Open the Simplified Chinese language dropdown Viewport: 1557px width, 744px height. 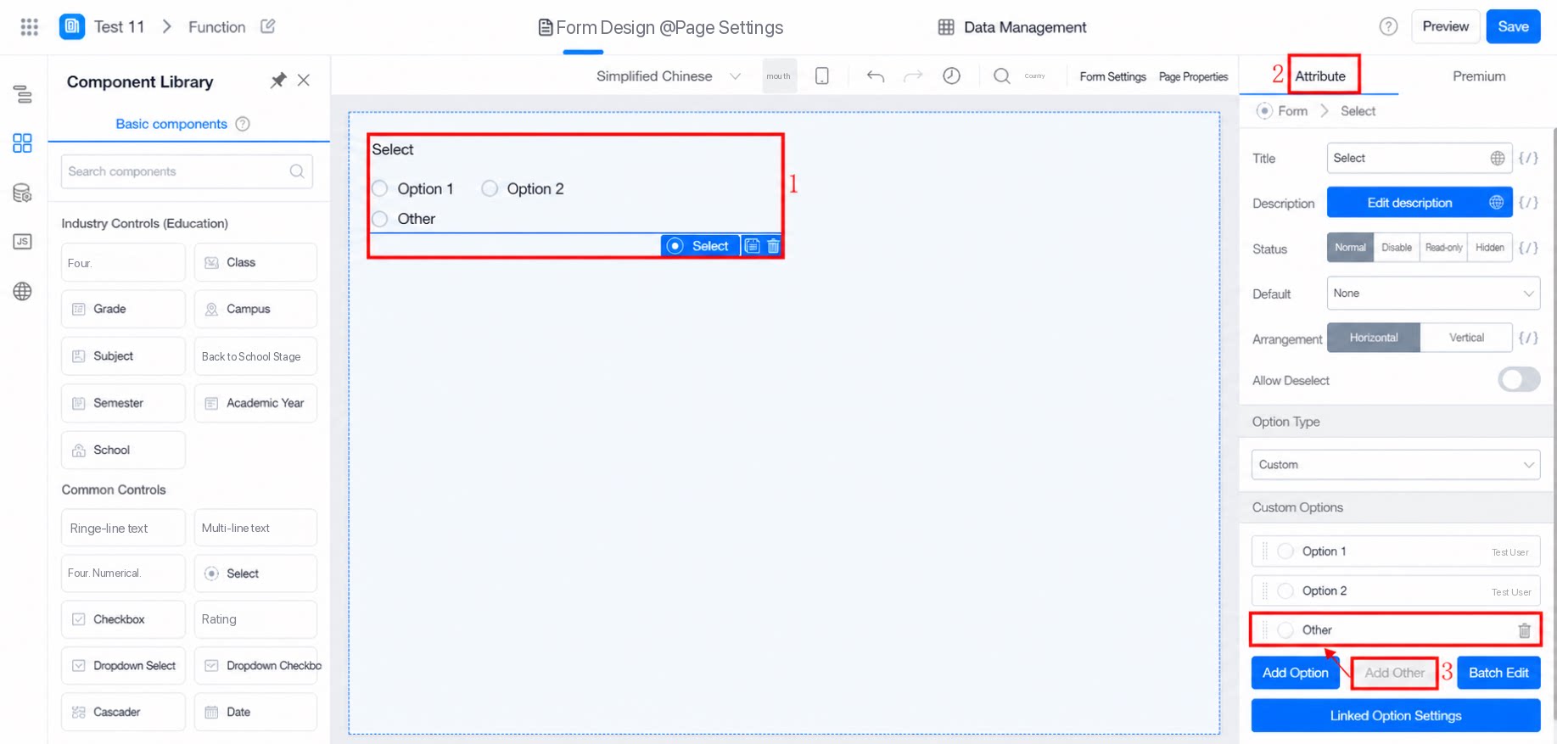tap(669, 76)
